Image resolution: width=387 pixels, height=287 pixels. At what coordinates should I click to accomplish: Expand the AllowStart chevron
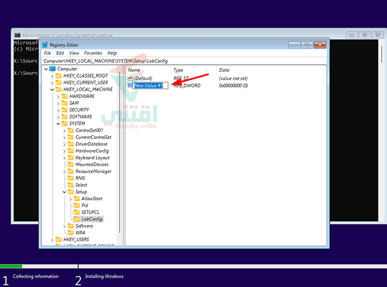coord(70,199)
